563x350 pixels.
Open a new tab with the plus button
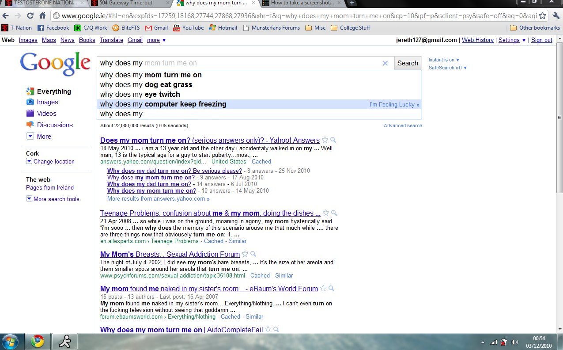click(352, 3)
